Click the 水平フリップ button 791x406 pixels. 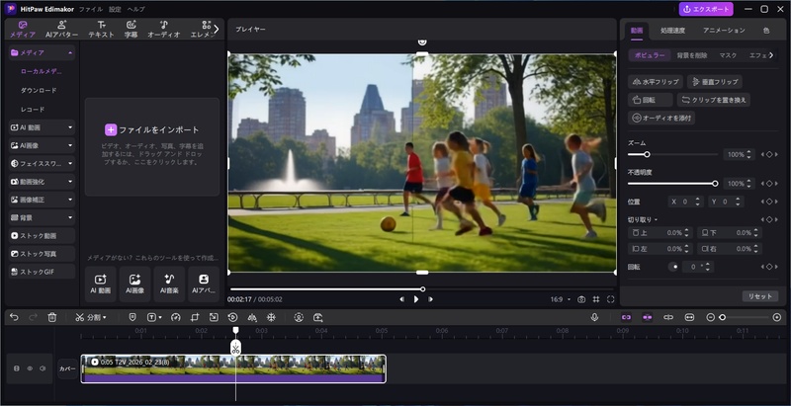pos(656,82)
